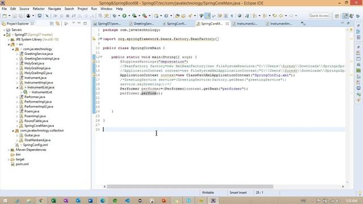Viewport: 363px width, 204px height.
Task: Click the Windows Start button on taskbar
Action: (5, 201)
